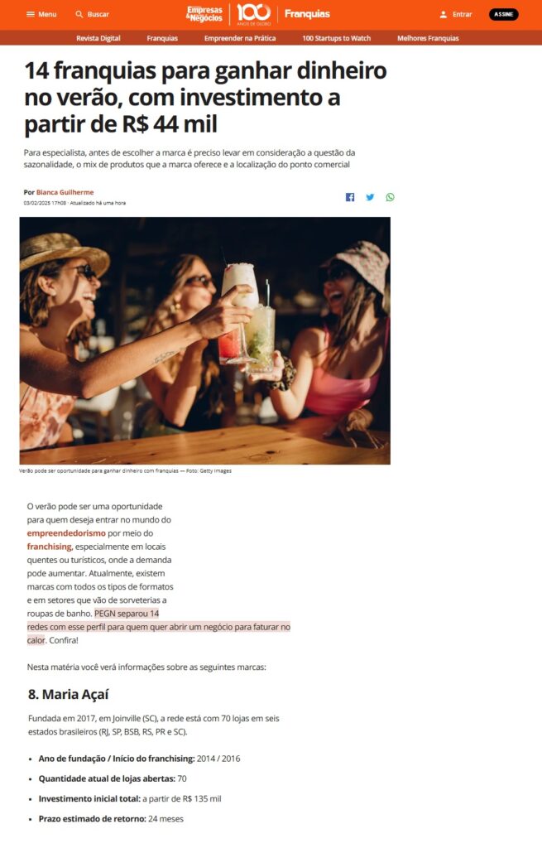Share article via WhatsApp icon
This screenshot has height=848, width=542.
pyautogui.click(x=390, y=197)
